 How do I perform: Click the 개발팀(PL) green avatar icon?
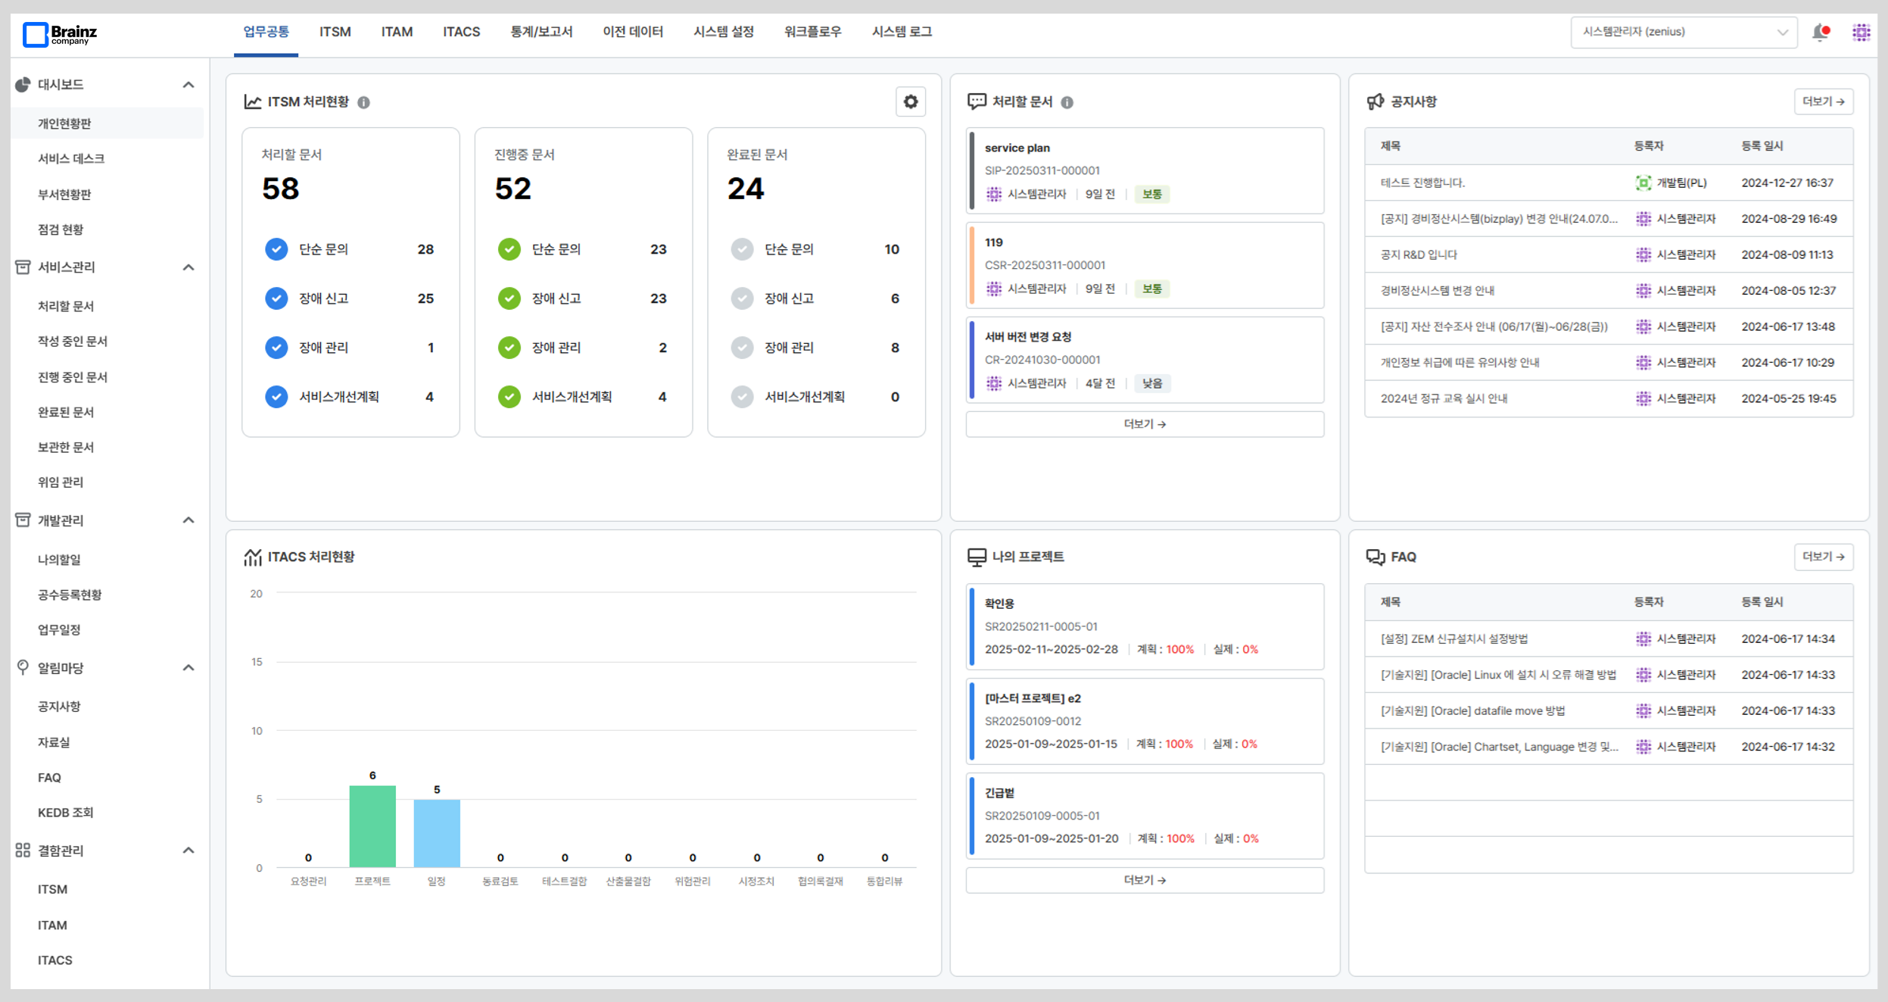[x=1643, y=183]
